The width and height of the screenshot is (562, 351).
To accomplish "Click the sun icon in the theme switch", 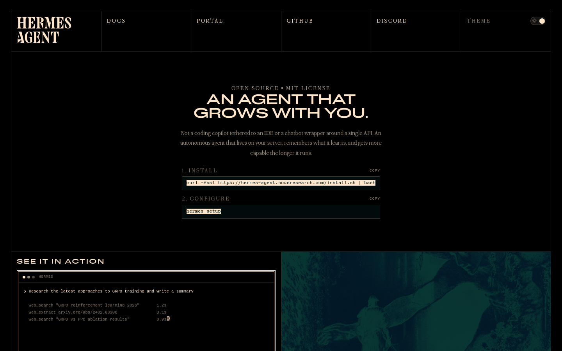I will click(534, 21).
